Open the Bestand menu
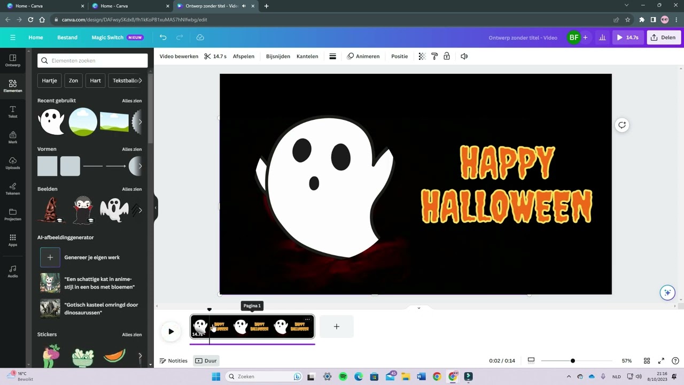684x385 pixels. [x=67, y=37]
